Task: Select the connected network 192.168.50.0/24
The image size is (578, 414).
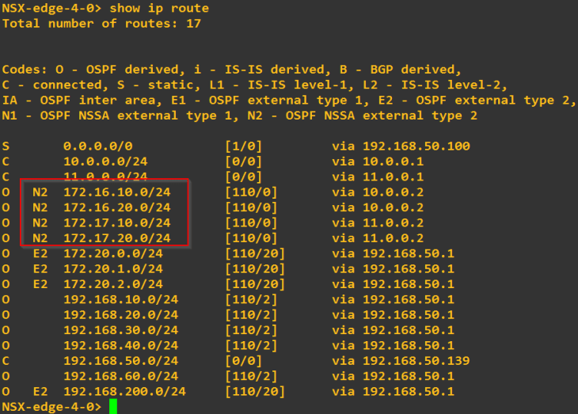Action: 120,361
